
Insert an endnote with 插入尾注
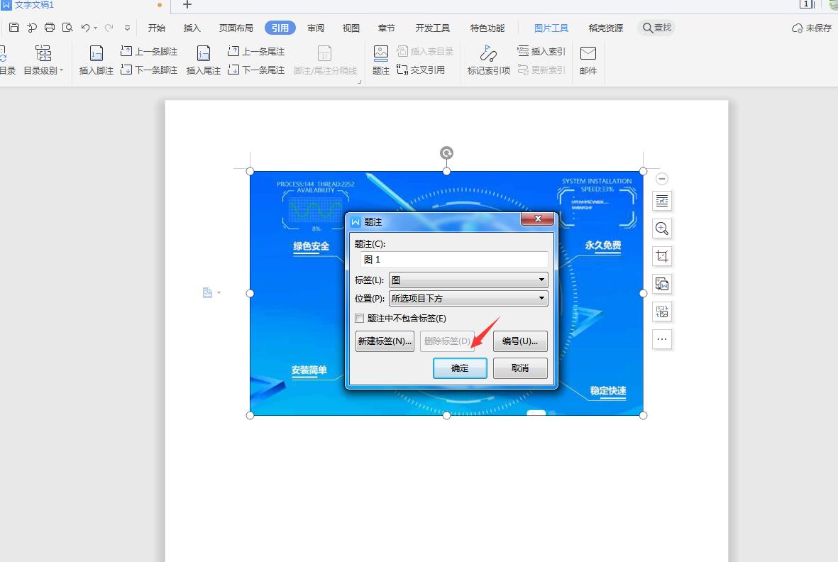coord(203,60)
